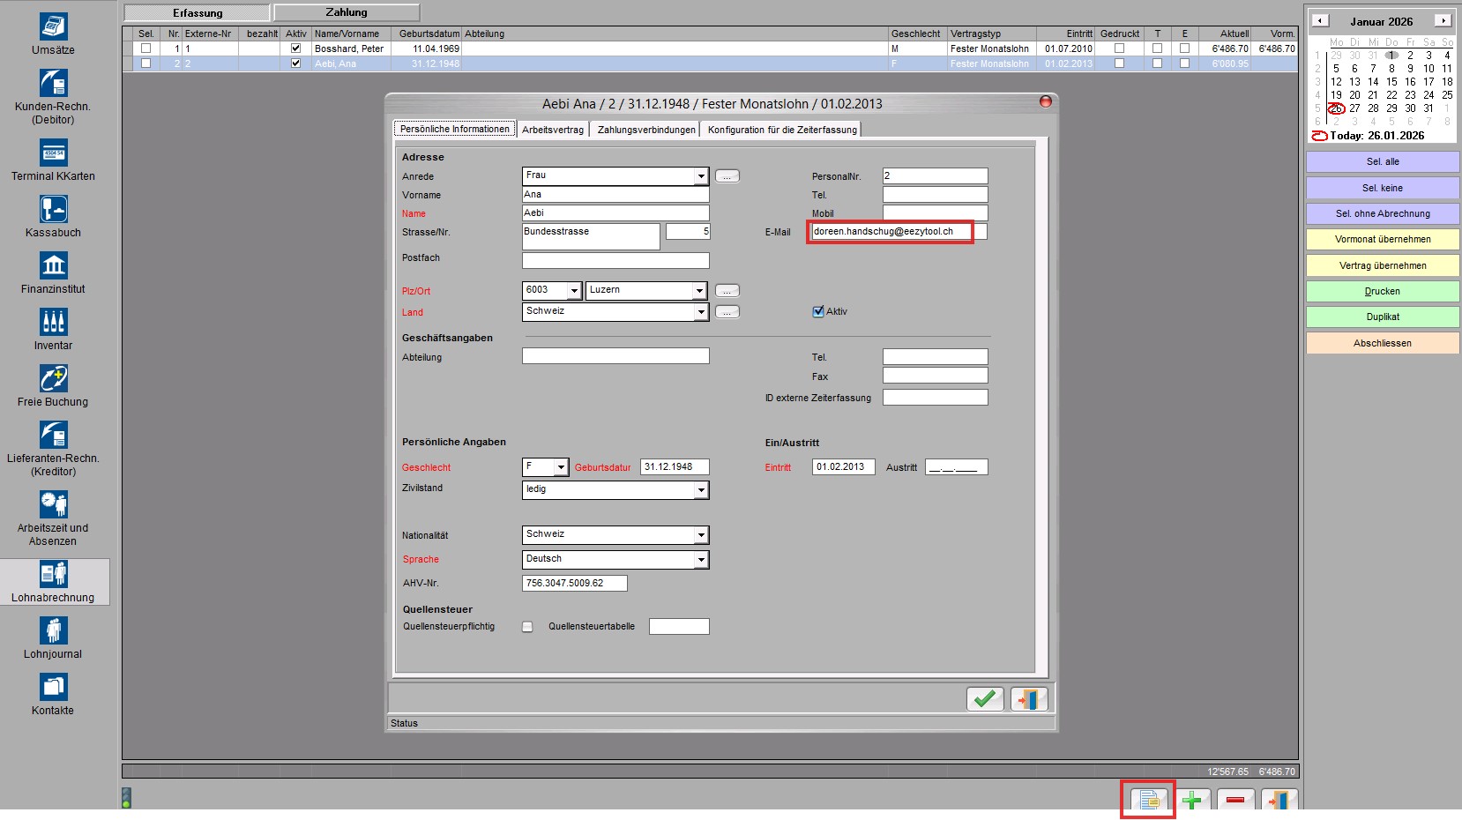Switch to the Arbeitsvertrag tab
This screenshot has width=1462, height=820.
tap(553, 130)
